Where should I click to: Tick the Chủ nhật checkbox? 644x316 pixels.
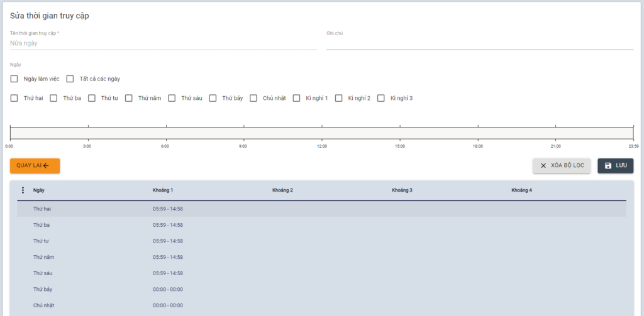[x=253, y=98]
